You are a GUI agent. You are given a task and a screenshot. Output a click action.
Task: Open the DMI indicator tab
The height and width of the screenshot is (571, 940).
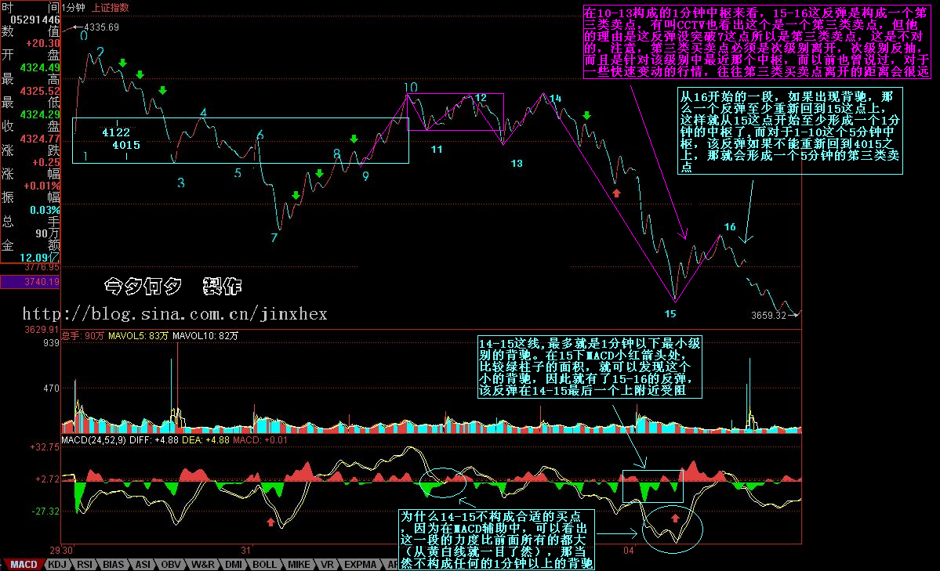pyautogui.click(x=234, y=564)
